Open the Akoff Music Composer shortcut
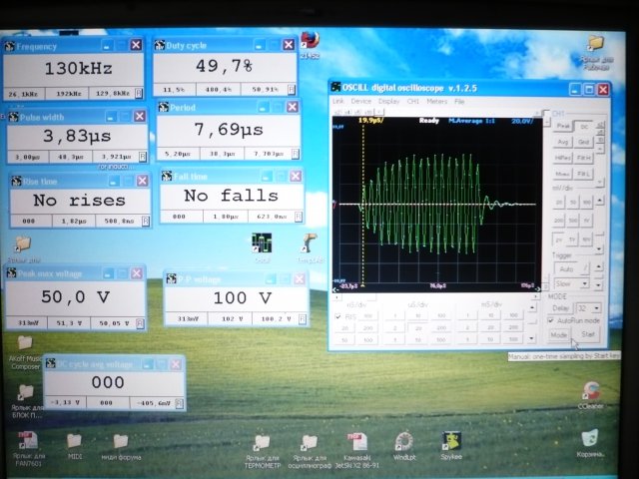Viewport: 639px width, 479px height. point(25,343)
